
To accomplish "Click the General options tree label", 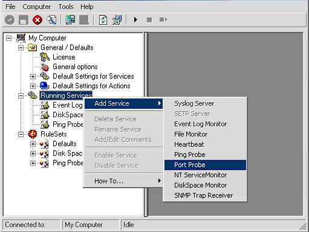I will 75,67.
